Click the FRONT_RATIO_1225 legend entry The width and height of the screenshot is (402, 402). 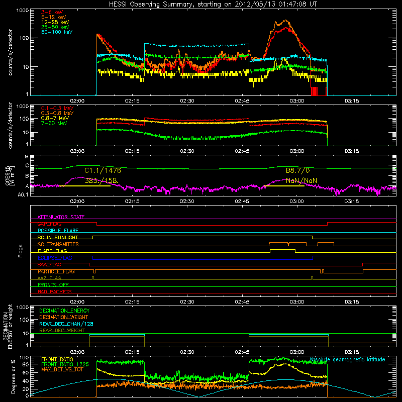point(65,364)
